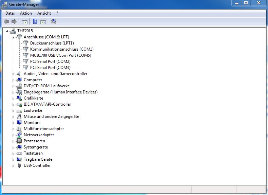This screenshot has width=268, height=195.
Task: Select the THE2015 root label
Action: point(25,31)
